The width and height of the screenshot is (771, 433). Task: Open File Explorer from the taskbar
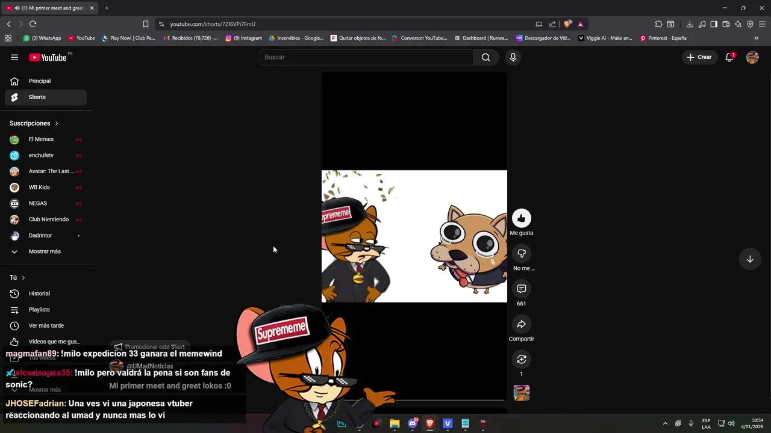click(395, 423)
